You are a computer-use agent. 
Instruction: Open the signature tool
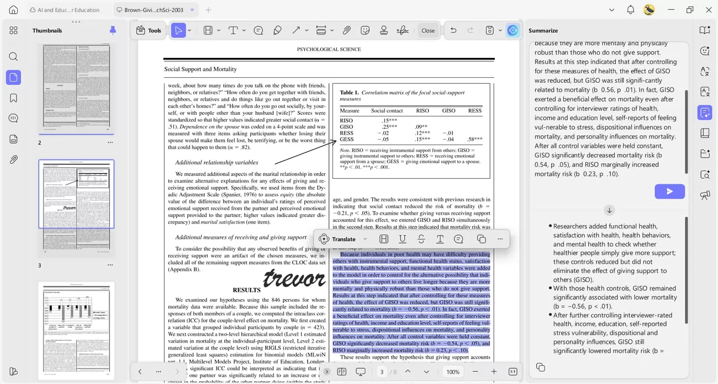pyautogui.click(x=403, y=30)
